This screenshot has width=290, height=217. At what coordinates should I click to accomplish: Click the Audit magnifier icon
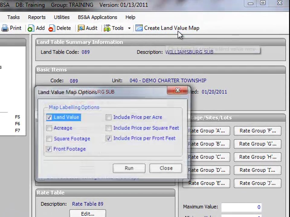[x=81, y=28]
